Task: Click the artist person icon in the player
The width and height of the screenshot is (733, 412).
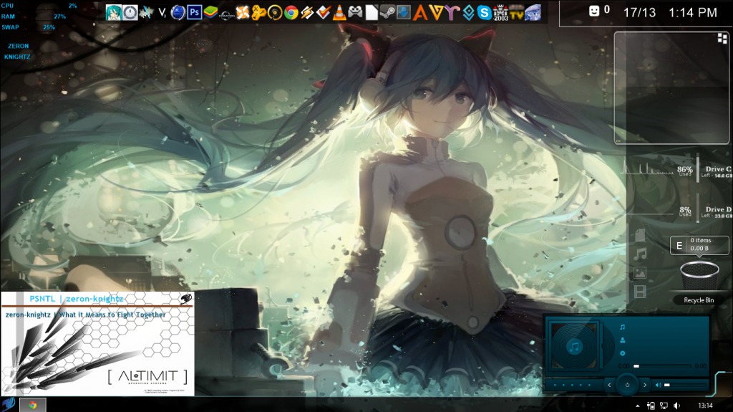Action: point(622,340)
